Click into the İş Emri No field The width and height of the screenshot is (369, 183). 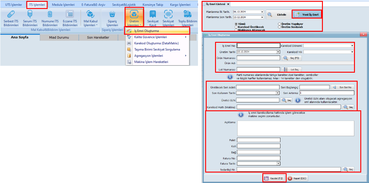[x=258, y=46]
